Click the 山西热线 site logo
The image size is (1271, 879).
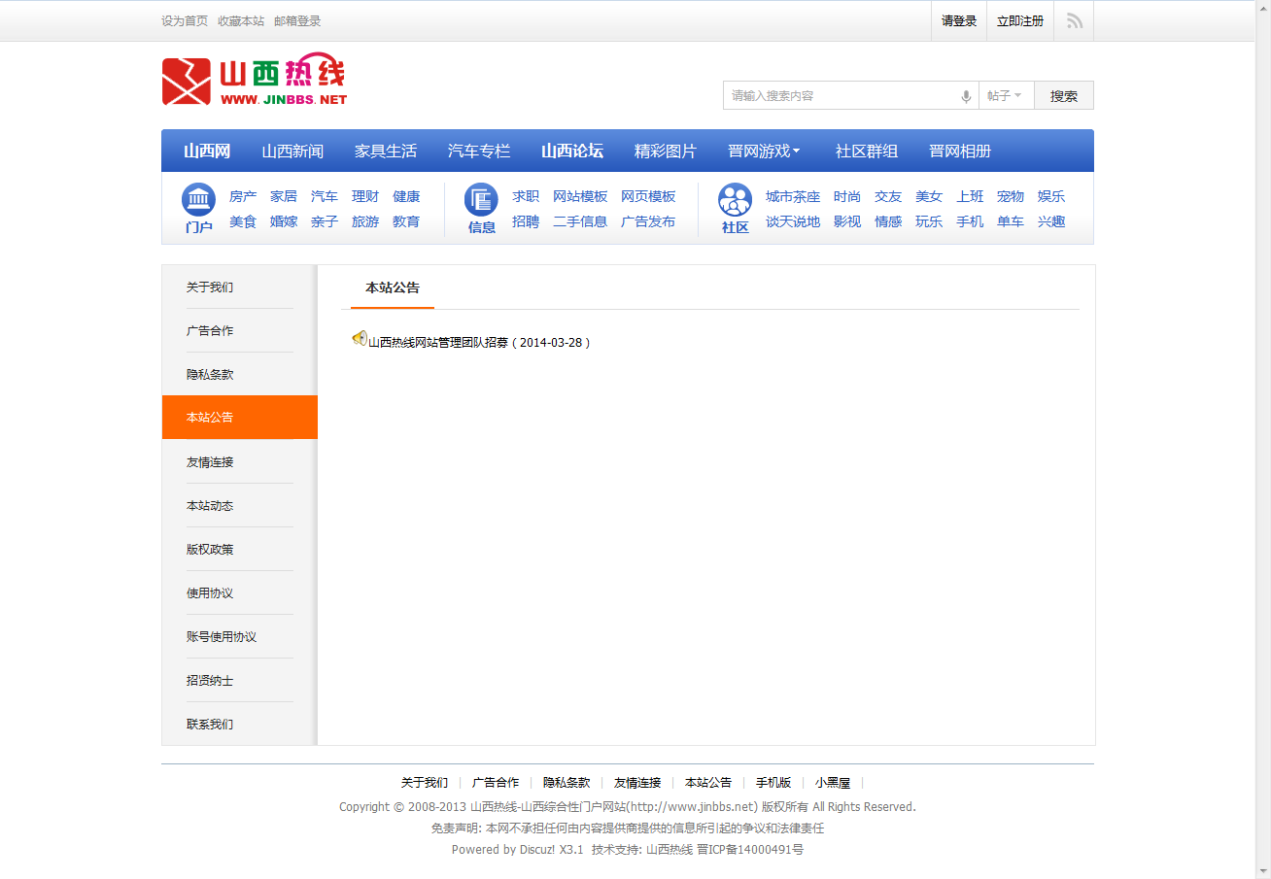tap(253, 81)
